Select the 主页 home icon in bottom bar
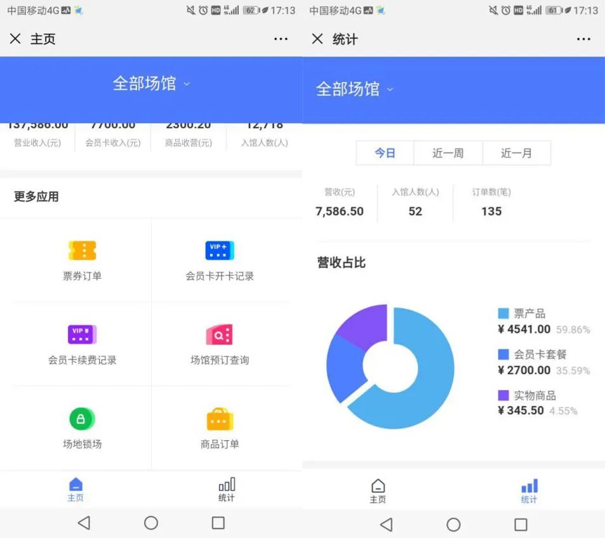This screenshot has width=605, height=538. coord(76,490)
